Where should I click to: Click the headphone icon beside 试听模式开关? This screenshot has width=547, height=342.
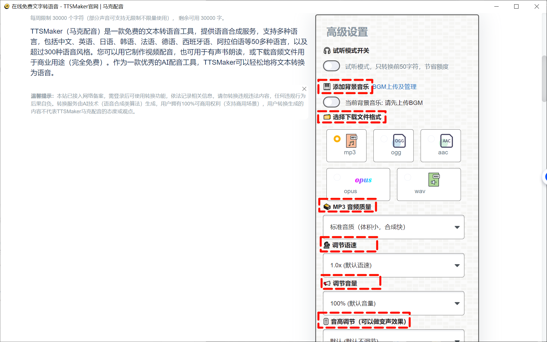point(327,51)
